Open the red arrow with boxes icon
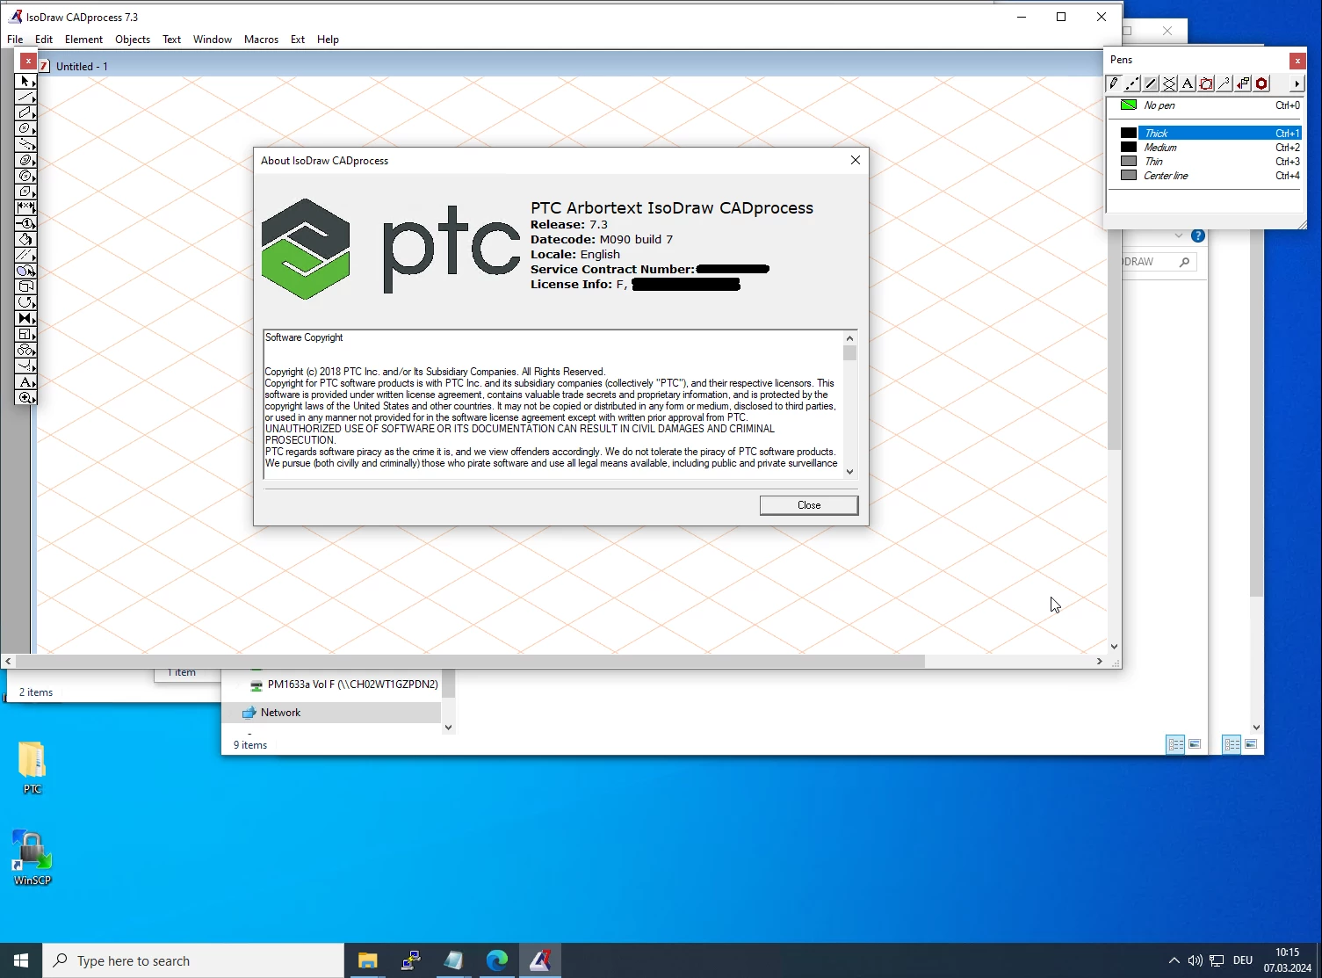 coord(1243,83)
